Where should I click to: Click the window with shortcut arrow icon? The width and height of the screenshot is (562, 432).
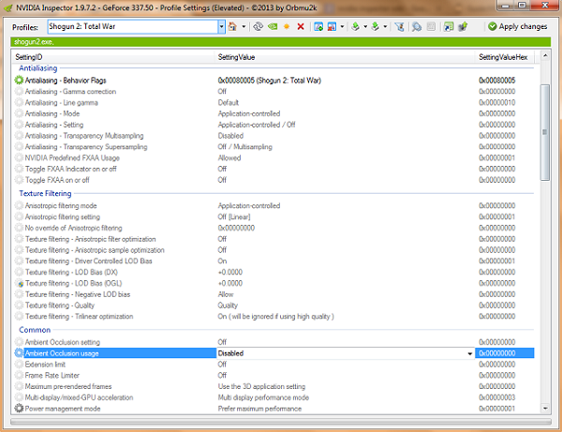(x=449, y=26)
